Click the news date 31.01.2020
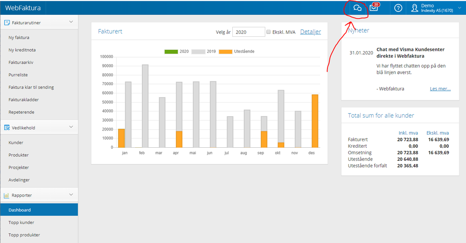Viewport: 466px width, 243px height. [361, 53]
